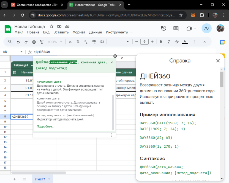Close function hint popup X
This screenshot has width=229, height=183.
(115, 56)
